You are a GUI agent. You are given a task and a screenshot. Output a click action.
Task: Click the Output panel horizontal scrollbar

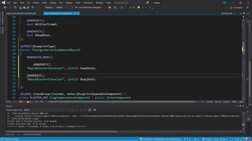[63, 132]
